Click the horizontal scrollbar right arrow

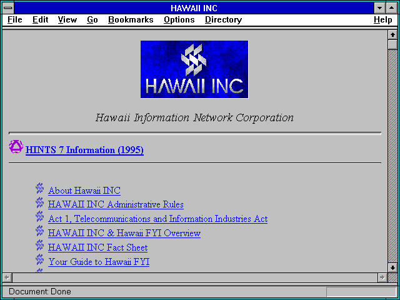[x=382, y=277]
